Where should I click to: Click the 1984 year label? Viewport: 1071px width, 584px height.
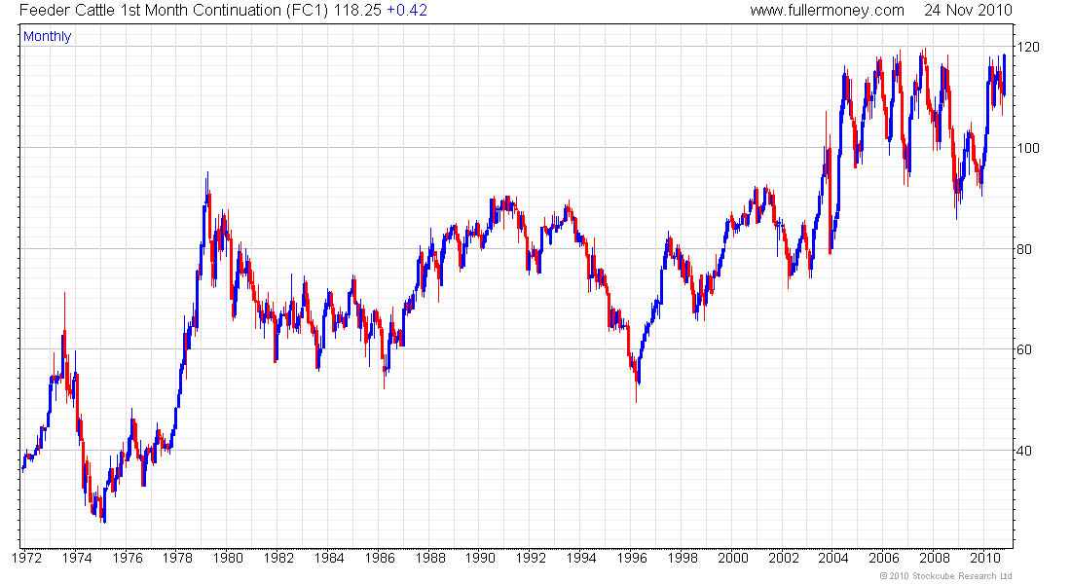coord(329,558)
